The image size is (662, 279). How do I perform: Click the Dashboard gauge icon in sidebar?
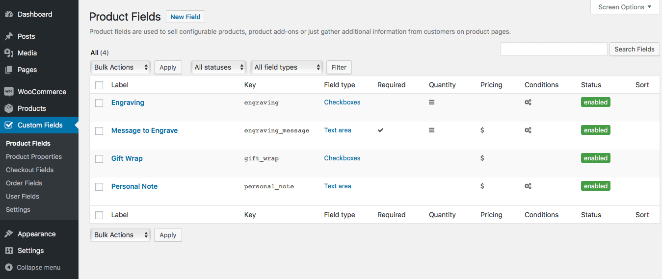click(9, 15)
